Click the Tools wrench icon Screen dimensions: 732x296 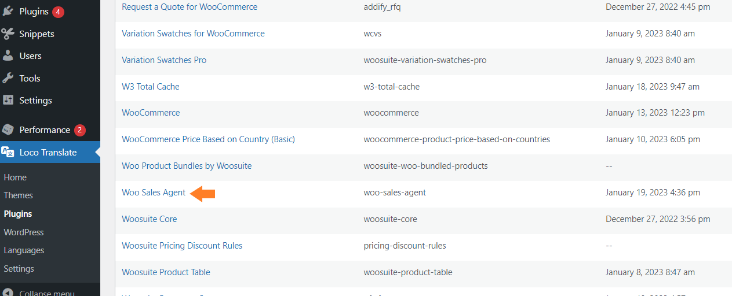click(8, 78)
